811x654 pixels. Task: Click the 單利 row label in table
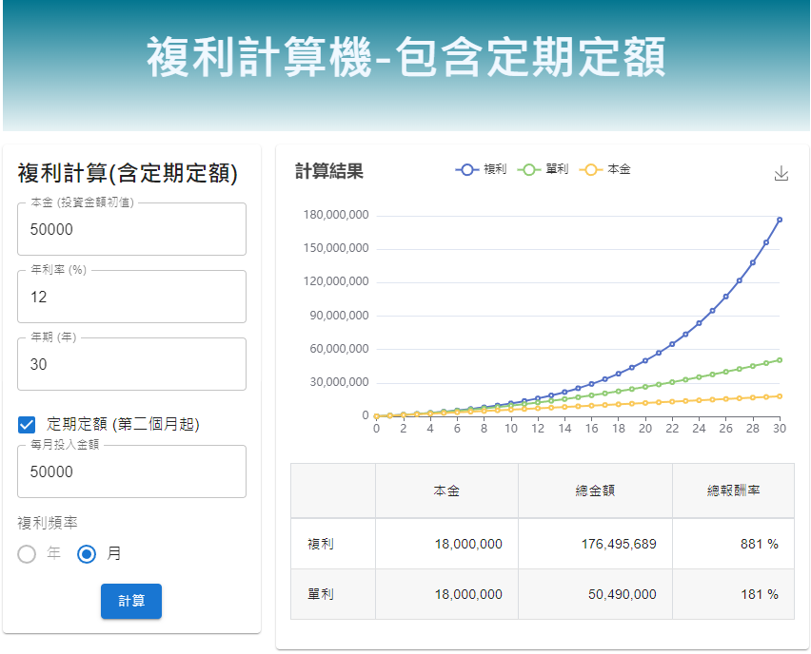[333, 595]
